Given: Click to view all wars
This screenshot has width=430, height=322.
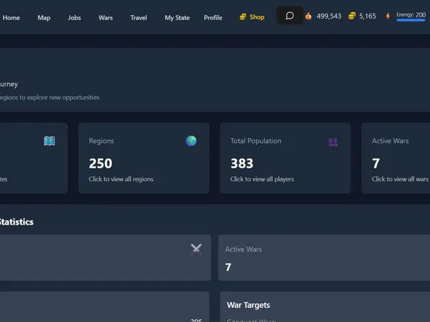Looking at the screenshot, I should [400, 179].
